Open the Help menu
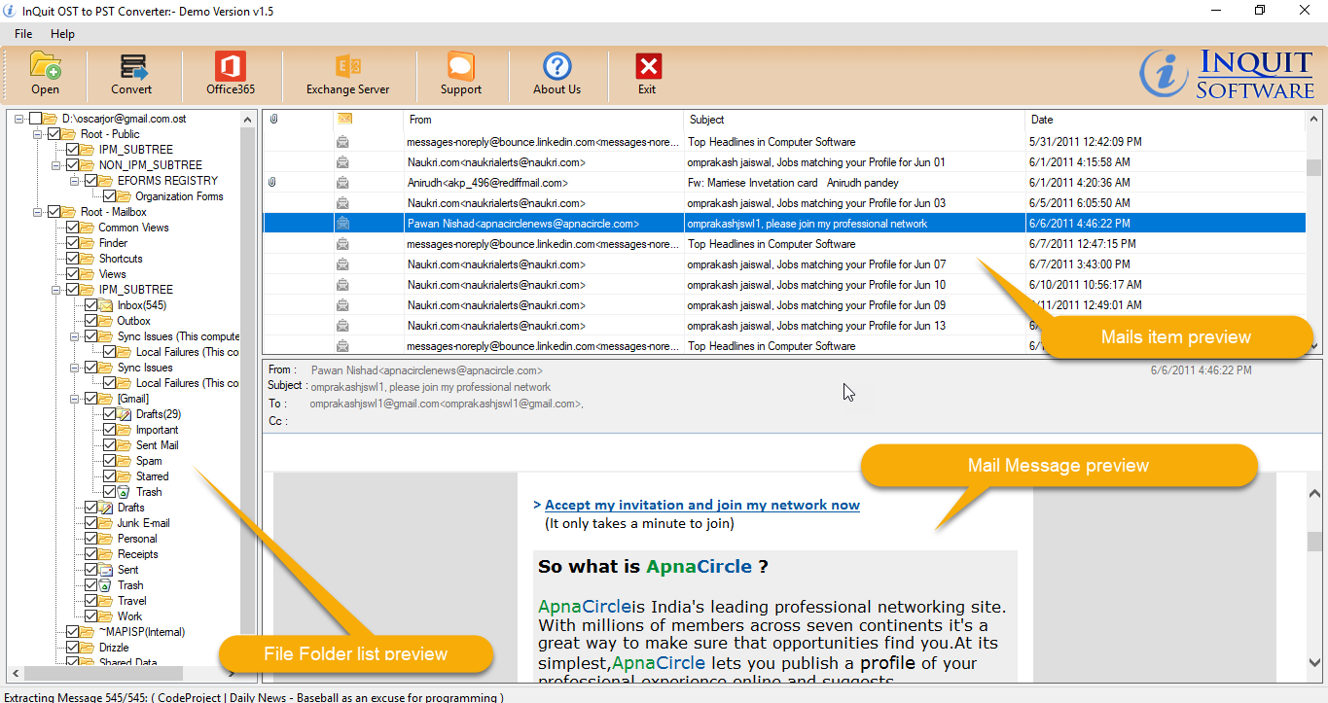Image resolution: width=1328 pixels, height=703 pixels. (62, 34)
